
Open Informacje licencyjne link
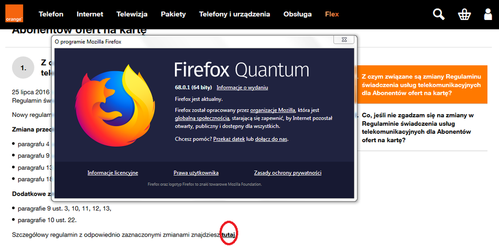[112, 173]
